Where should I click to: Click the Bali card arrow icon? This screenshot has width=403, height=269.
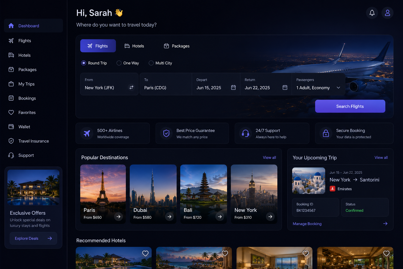tap(220, 217)
